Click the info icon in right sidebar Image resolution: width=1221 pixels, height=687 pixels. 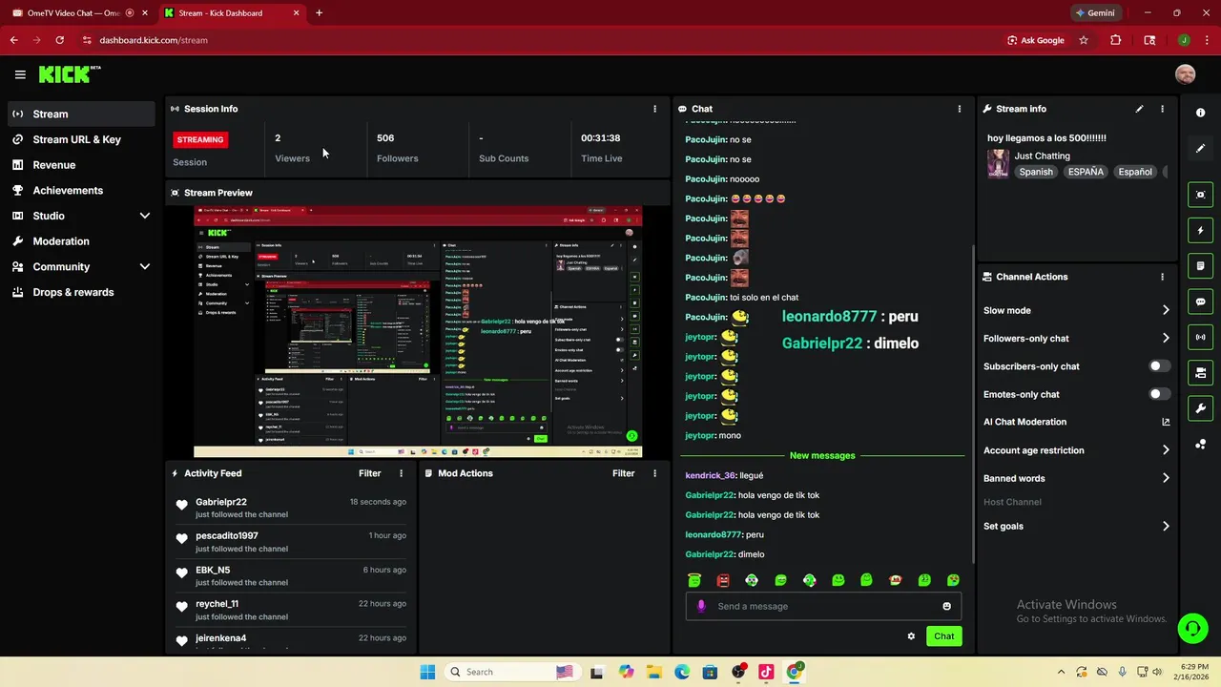pyautogui.click(x=1200, y=113)
